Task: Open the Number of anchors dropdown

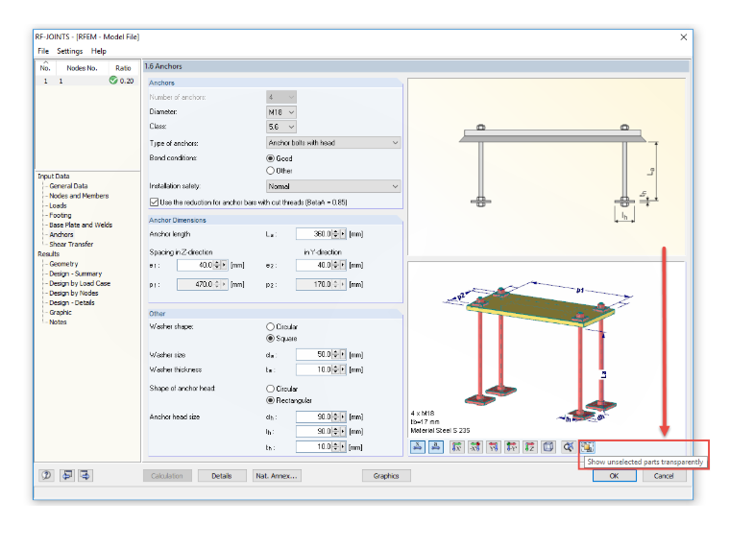Action: pyautogui.click(x=281, y=97)
